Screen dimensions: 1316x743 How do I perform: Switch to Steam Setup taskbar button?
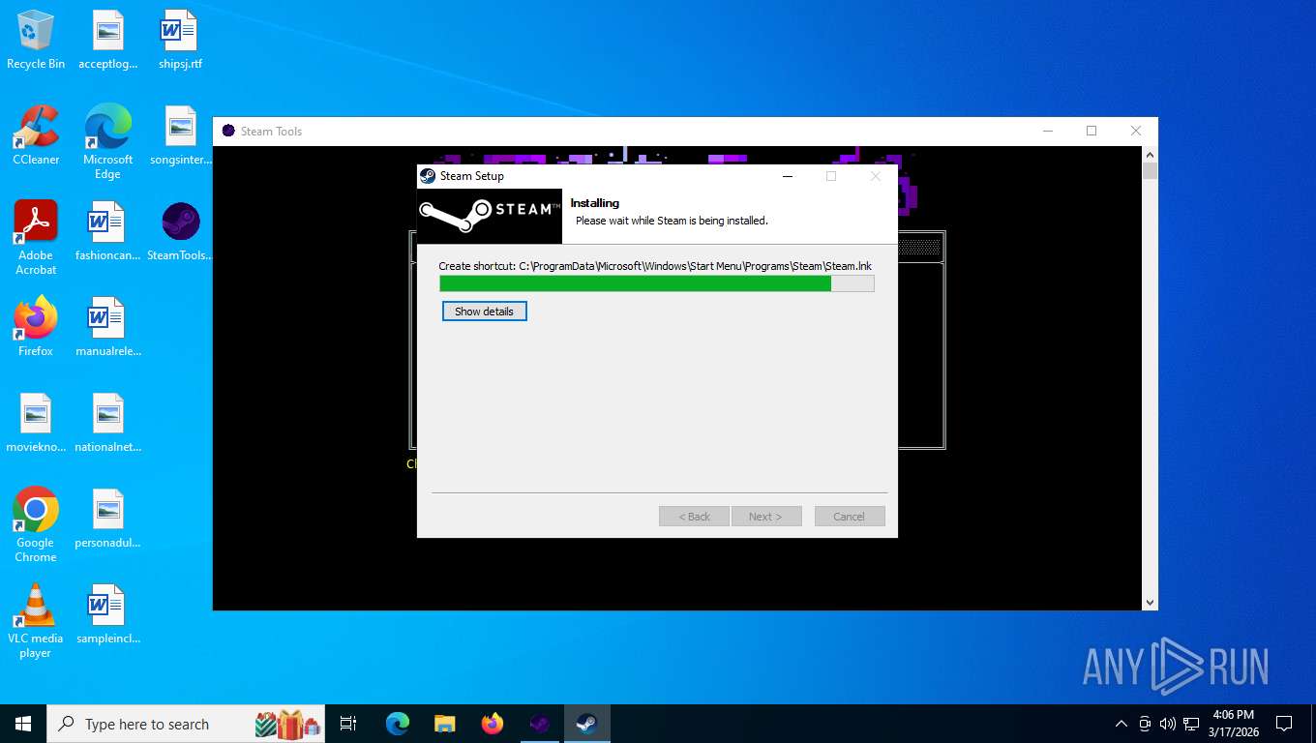[x=587, y=724]
